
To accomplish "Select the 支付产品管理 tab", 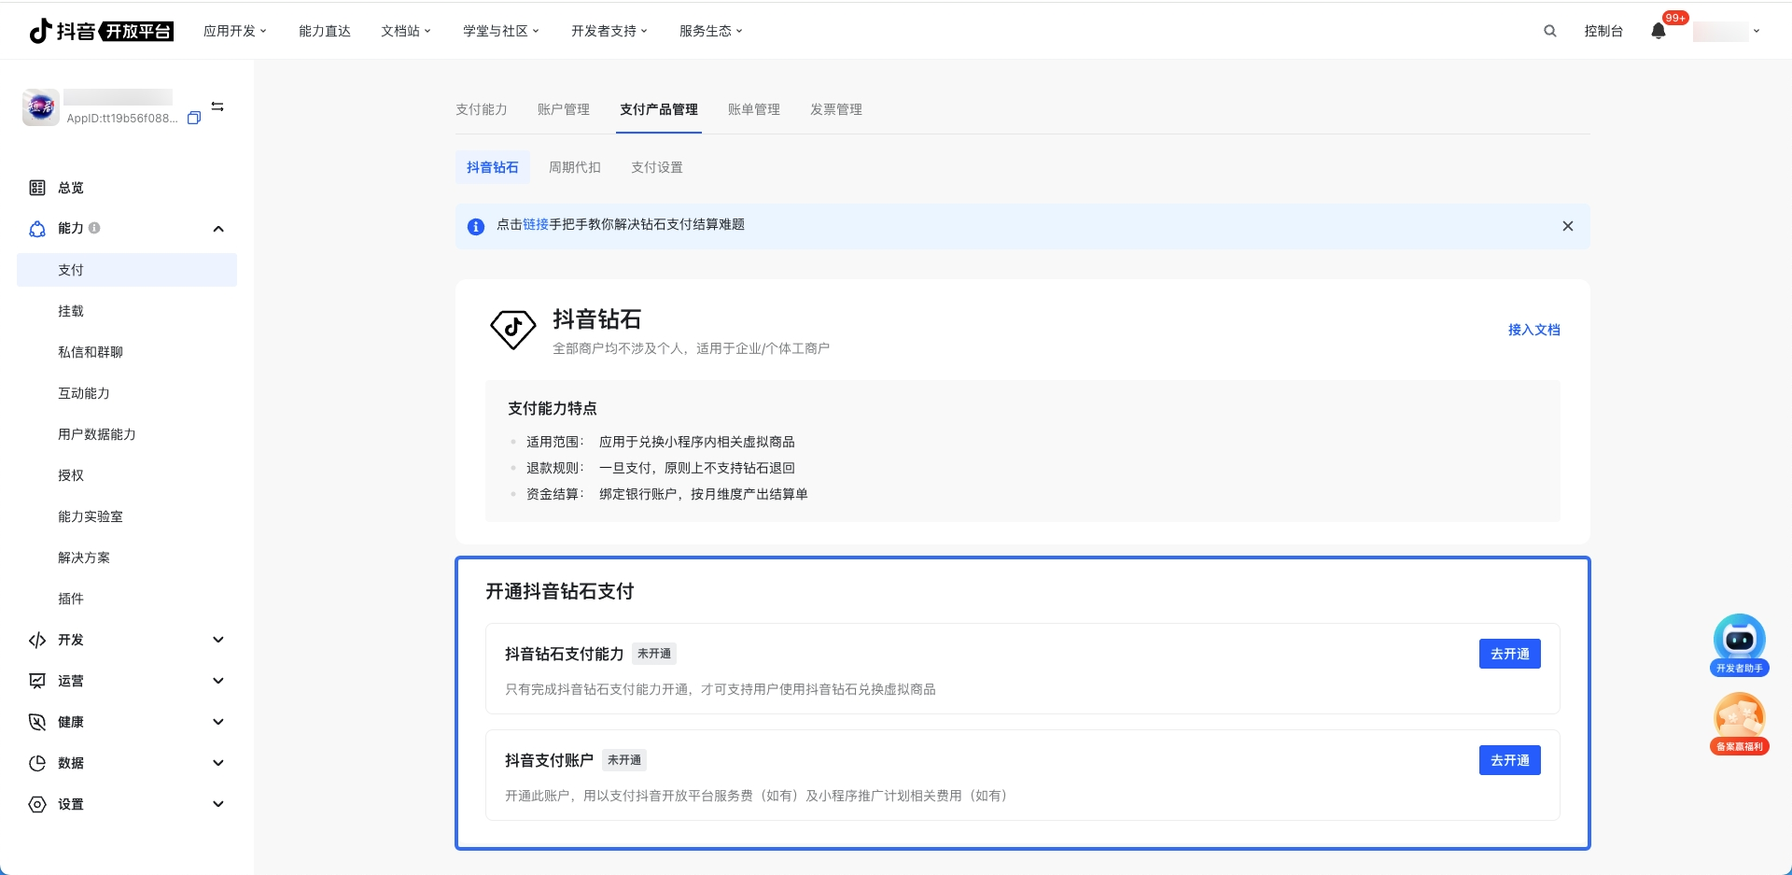I will pyautogui.click(x=659, y=109).
